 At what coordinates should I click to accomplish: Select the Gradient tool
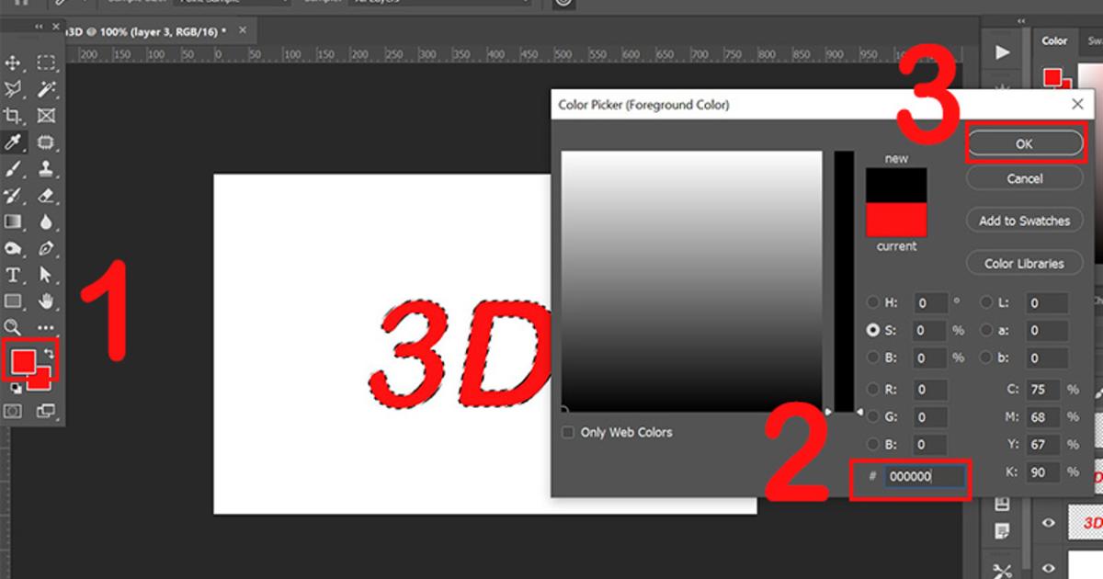(x=14, y=221)
